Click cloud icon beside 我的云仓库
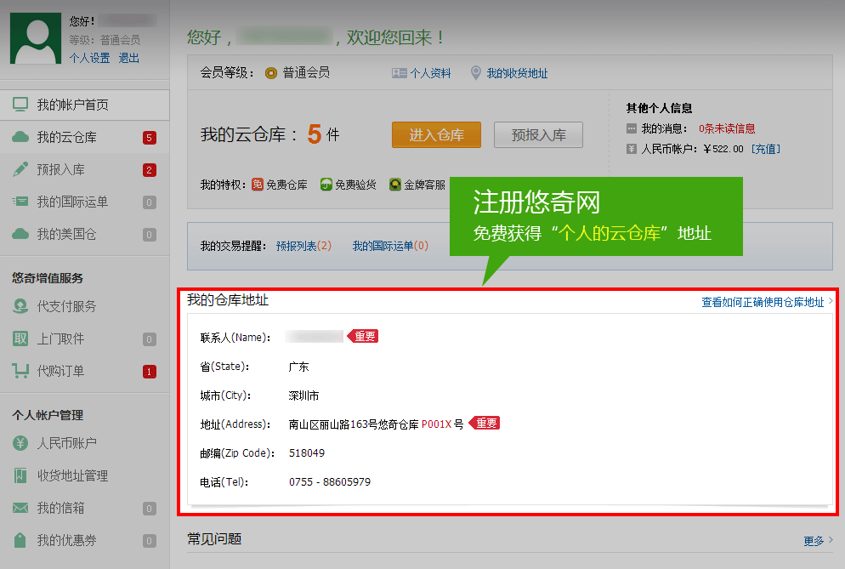Screen dimensions: 845x569 coord(20,137)
